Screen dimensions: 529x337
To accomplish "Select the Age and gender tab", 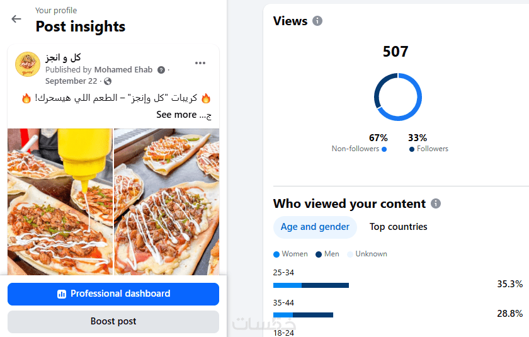I will point(315,227).
